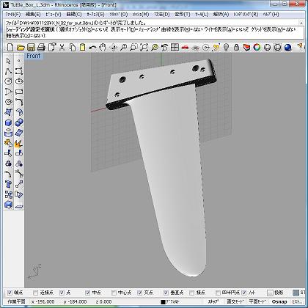Toggle the 中点 osnap checkbox

(x=88, y=293)
